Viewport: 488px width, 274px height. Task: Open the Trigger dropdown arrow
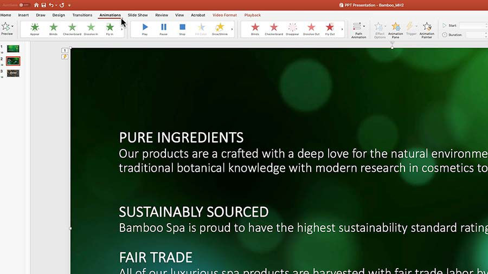click(x=416, y=27)
